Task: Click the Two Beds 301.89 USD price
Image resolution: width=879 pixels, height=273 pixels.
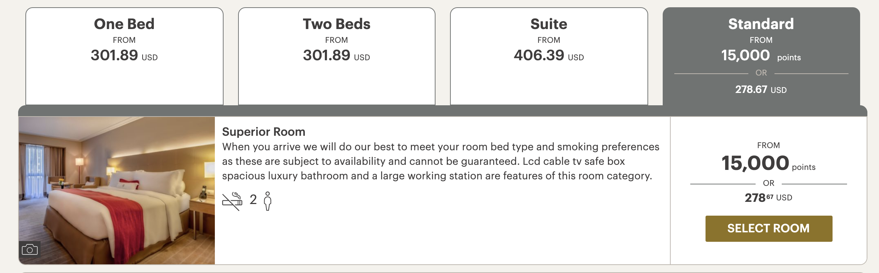Action: click(x=336, y=56)
